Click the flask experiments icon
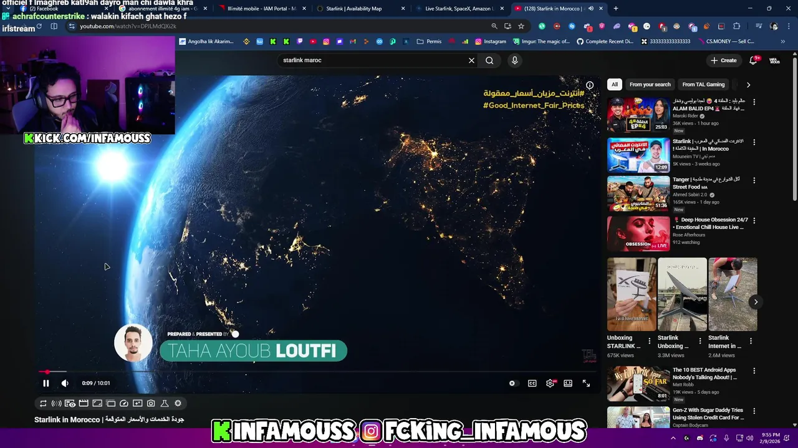Viewport: 798px width, 448px height. tap(165, 403)
